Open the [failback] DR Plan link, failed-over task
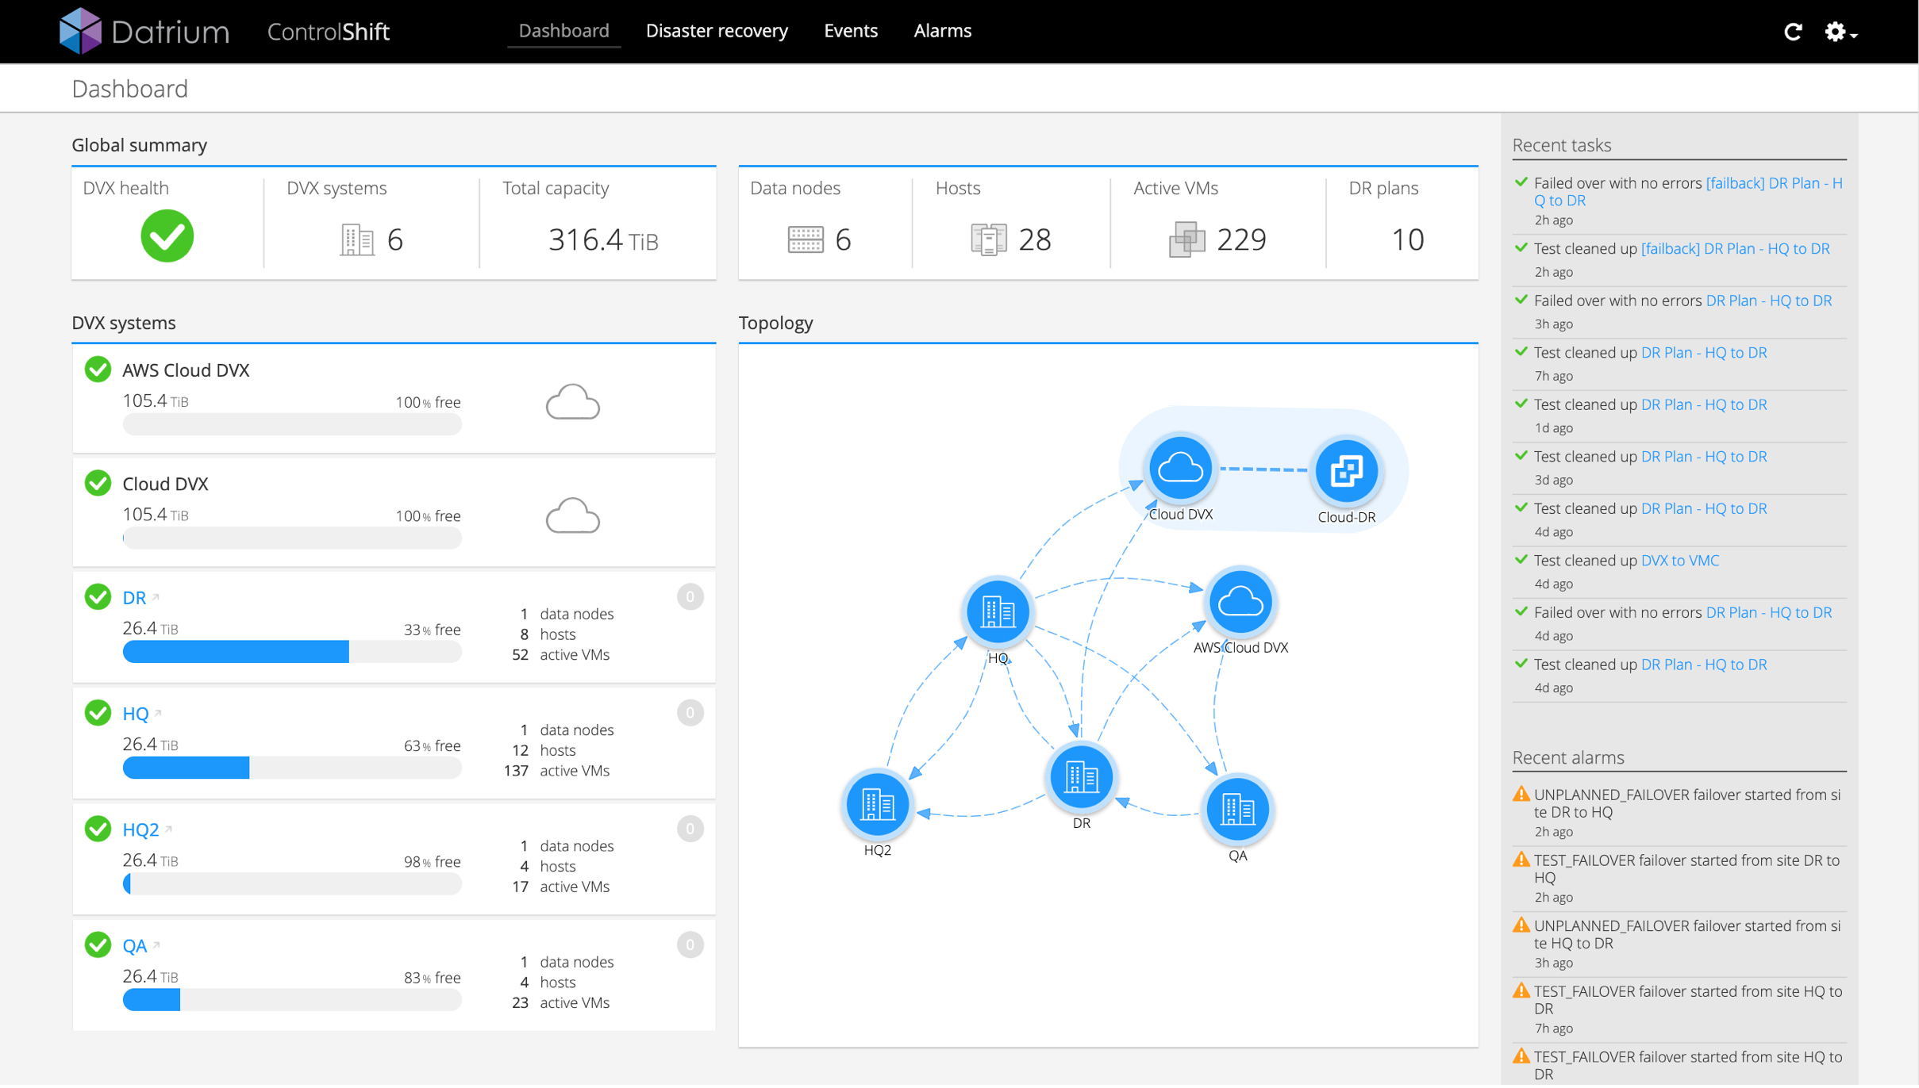The height and width of the screenshot is (1088, 1919). click(1688, 192)
